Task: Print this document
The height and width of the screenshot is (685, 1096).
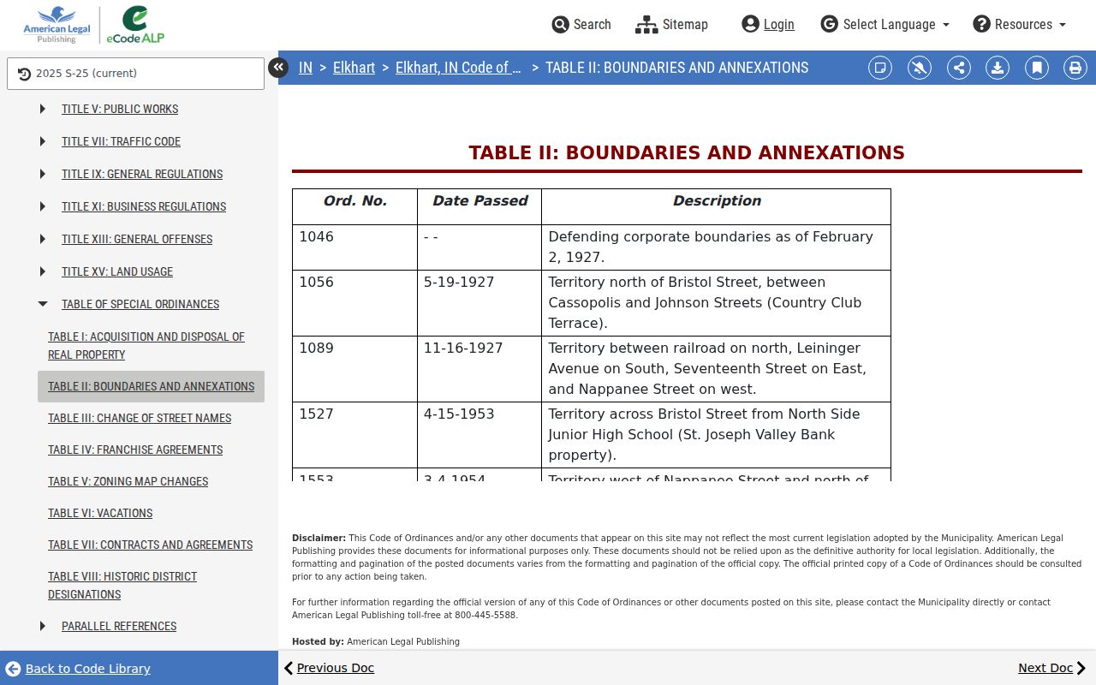Action: [x=1075, y=68]
